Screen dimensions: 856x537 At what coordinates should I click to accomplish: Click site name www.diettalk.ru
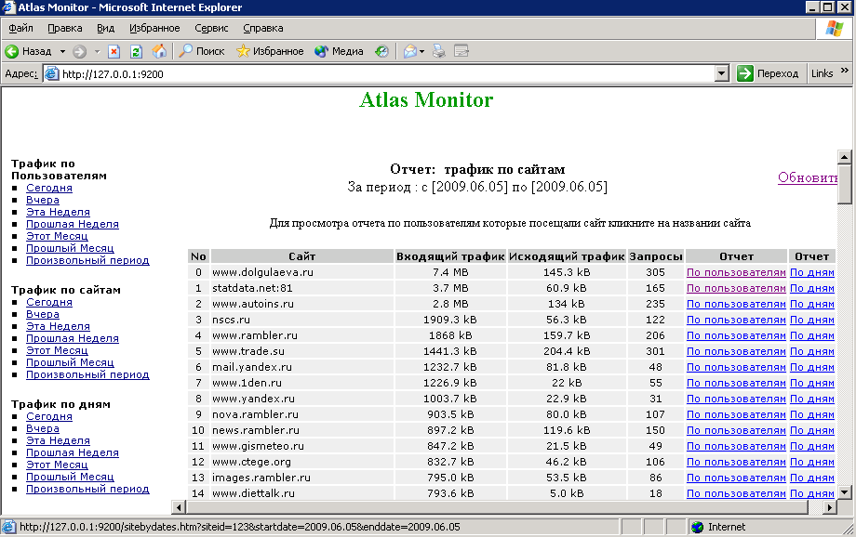coord(253,493)
